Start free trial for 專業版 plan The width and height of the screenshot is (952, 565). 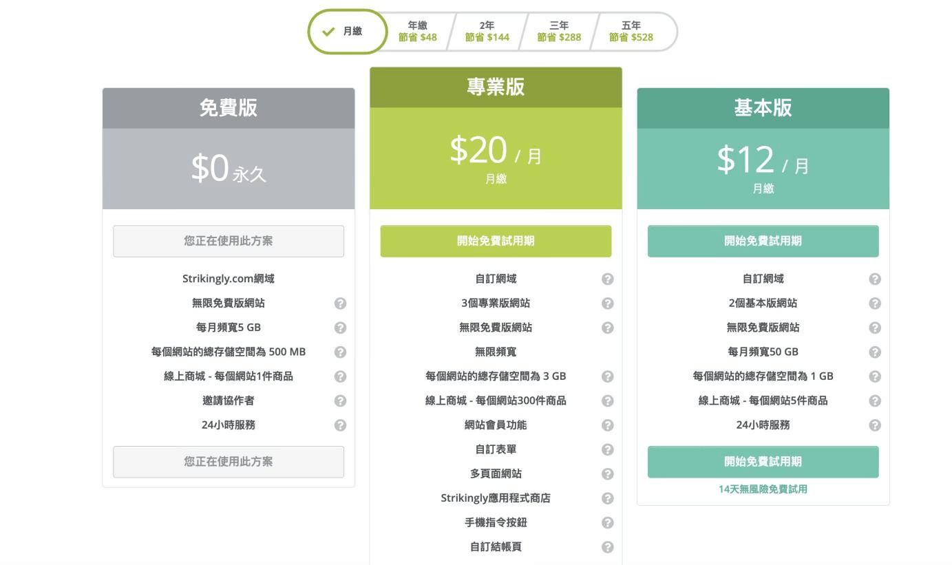click(496, 241)
